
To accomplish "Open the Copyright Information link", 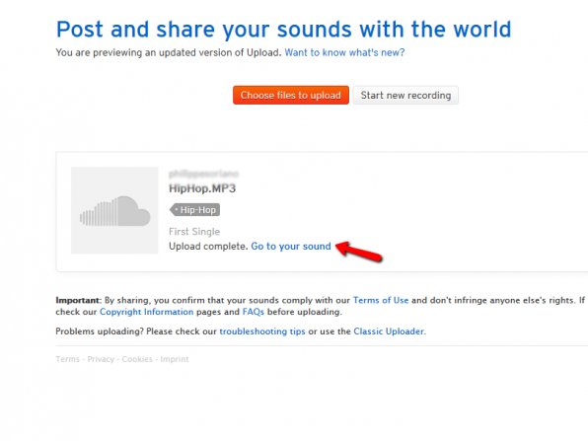I will tap(147, 312).
